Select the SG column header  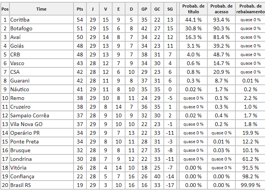click(169, 9)
